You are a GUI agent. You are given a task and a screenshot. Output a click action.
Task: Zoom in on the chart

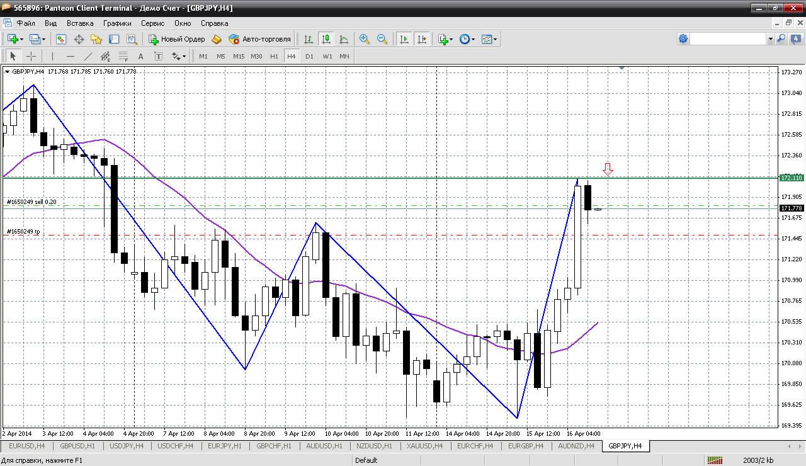click(364, 39)
